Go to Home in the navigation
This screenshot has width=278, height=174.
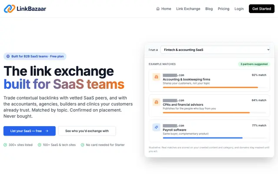[164, 9]
